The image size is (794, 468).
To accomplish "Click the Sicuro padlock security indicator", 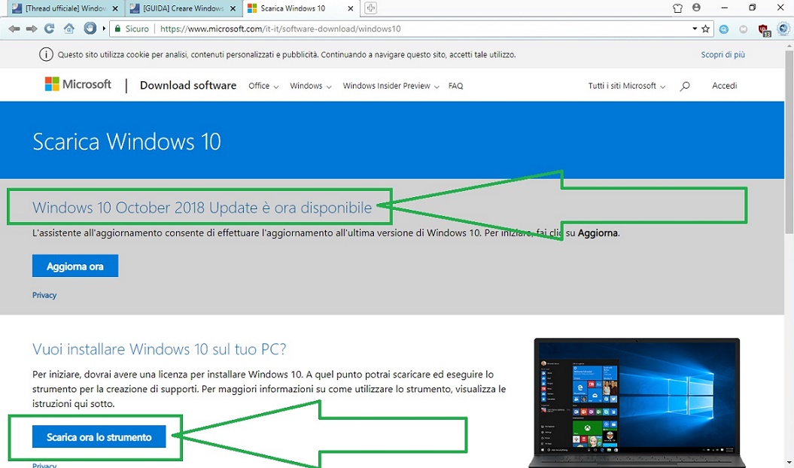I will [132, 29].
